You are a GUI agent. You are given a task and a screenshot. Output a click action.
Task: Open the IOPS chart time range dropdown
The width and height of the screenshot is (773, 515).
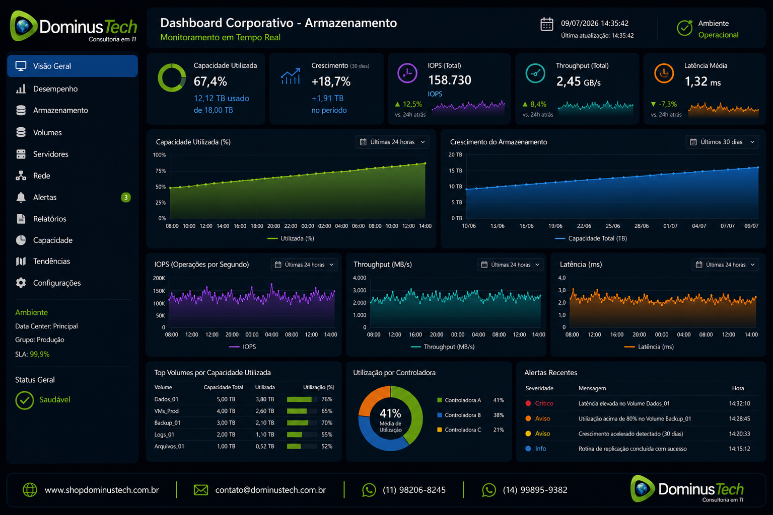[x=304, y=265]
